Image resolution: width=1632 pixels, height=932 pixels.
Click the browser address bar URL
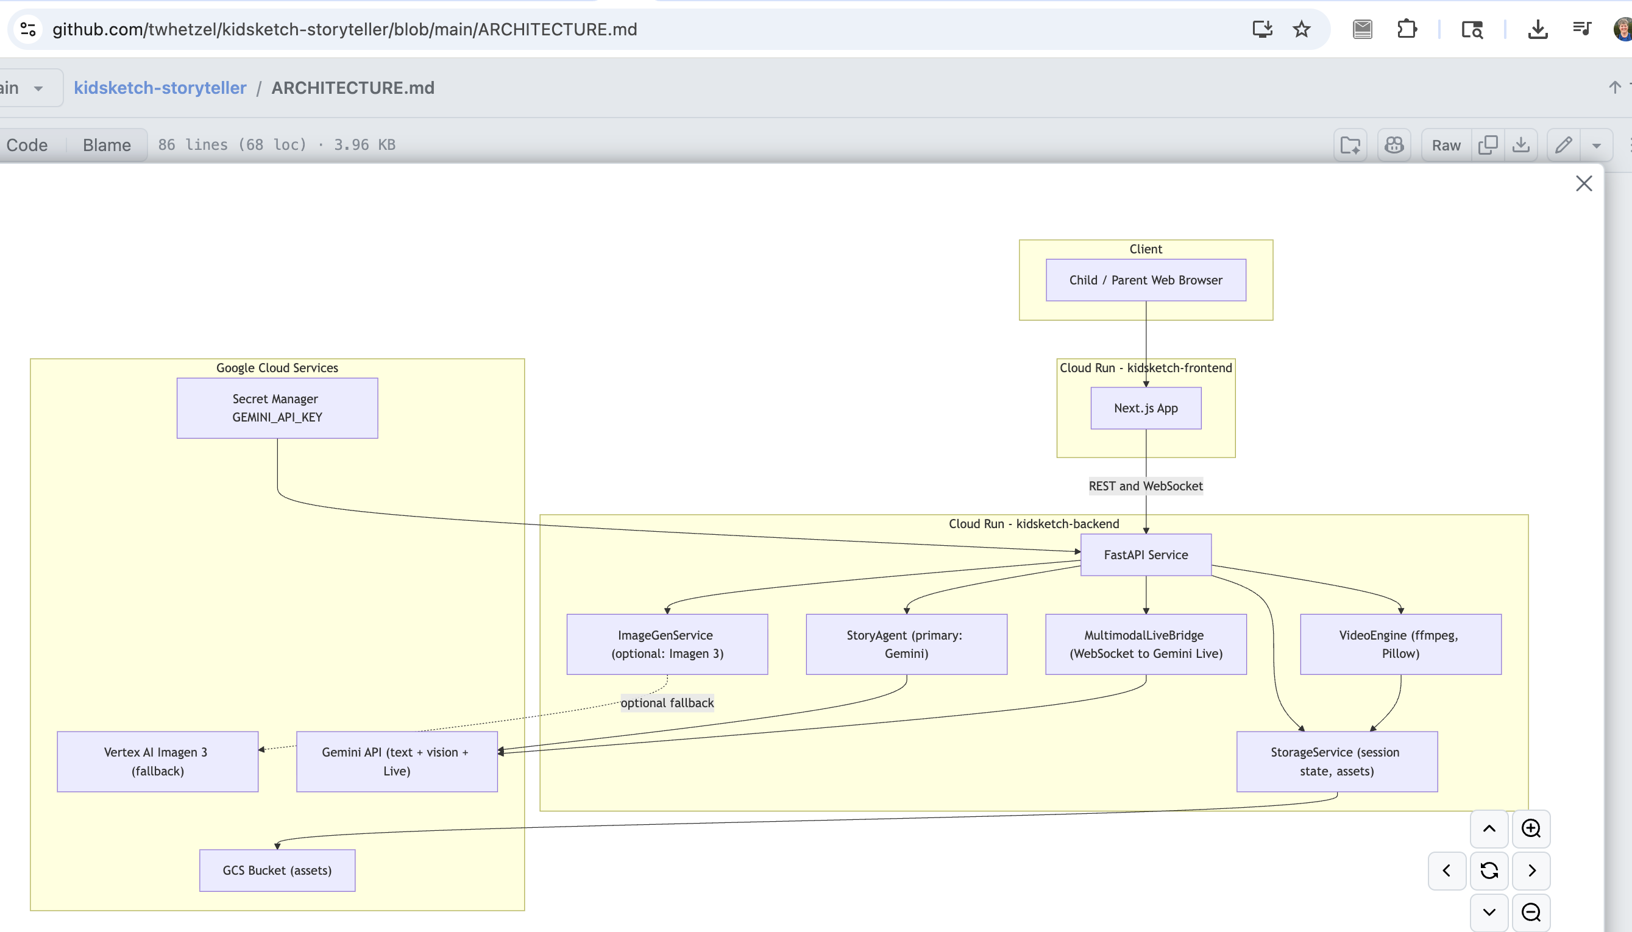(x=344, y=29)
